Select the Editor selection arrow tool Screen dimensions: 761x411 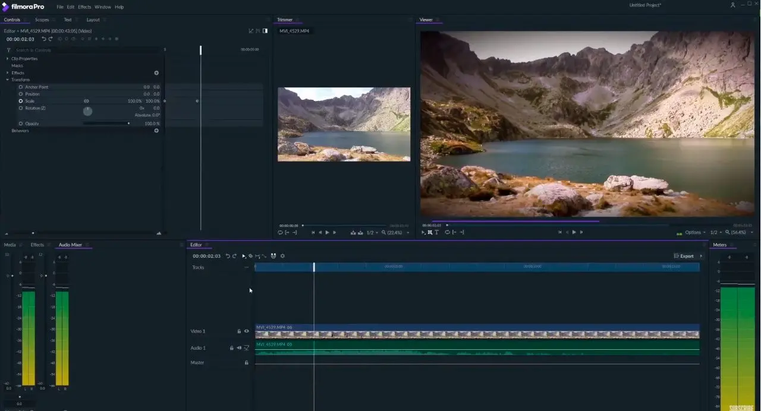coord(244,256)
